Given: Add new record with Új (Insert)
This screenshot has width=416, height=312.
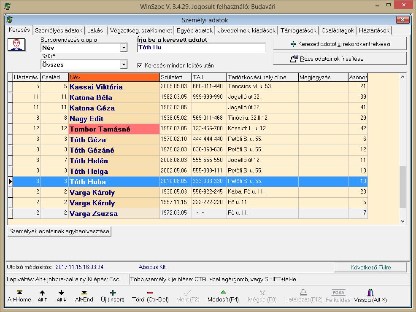Looking at the screenshot, I should 113,296.
